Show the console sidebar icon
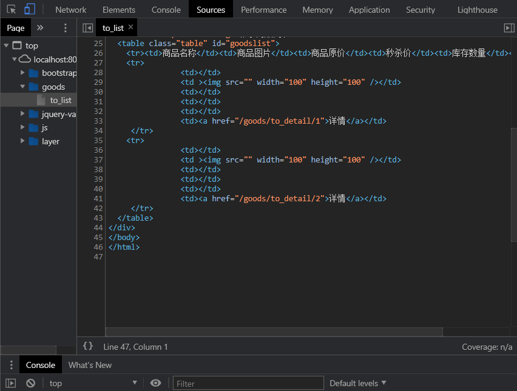 [11, 383]
